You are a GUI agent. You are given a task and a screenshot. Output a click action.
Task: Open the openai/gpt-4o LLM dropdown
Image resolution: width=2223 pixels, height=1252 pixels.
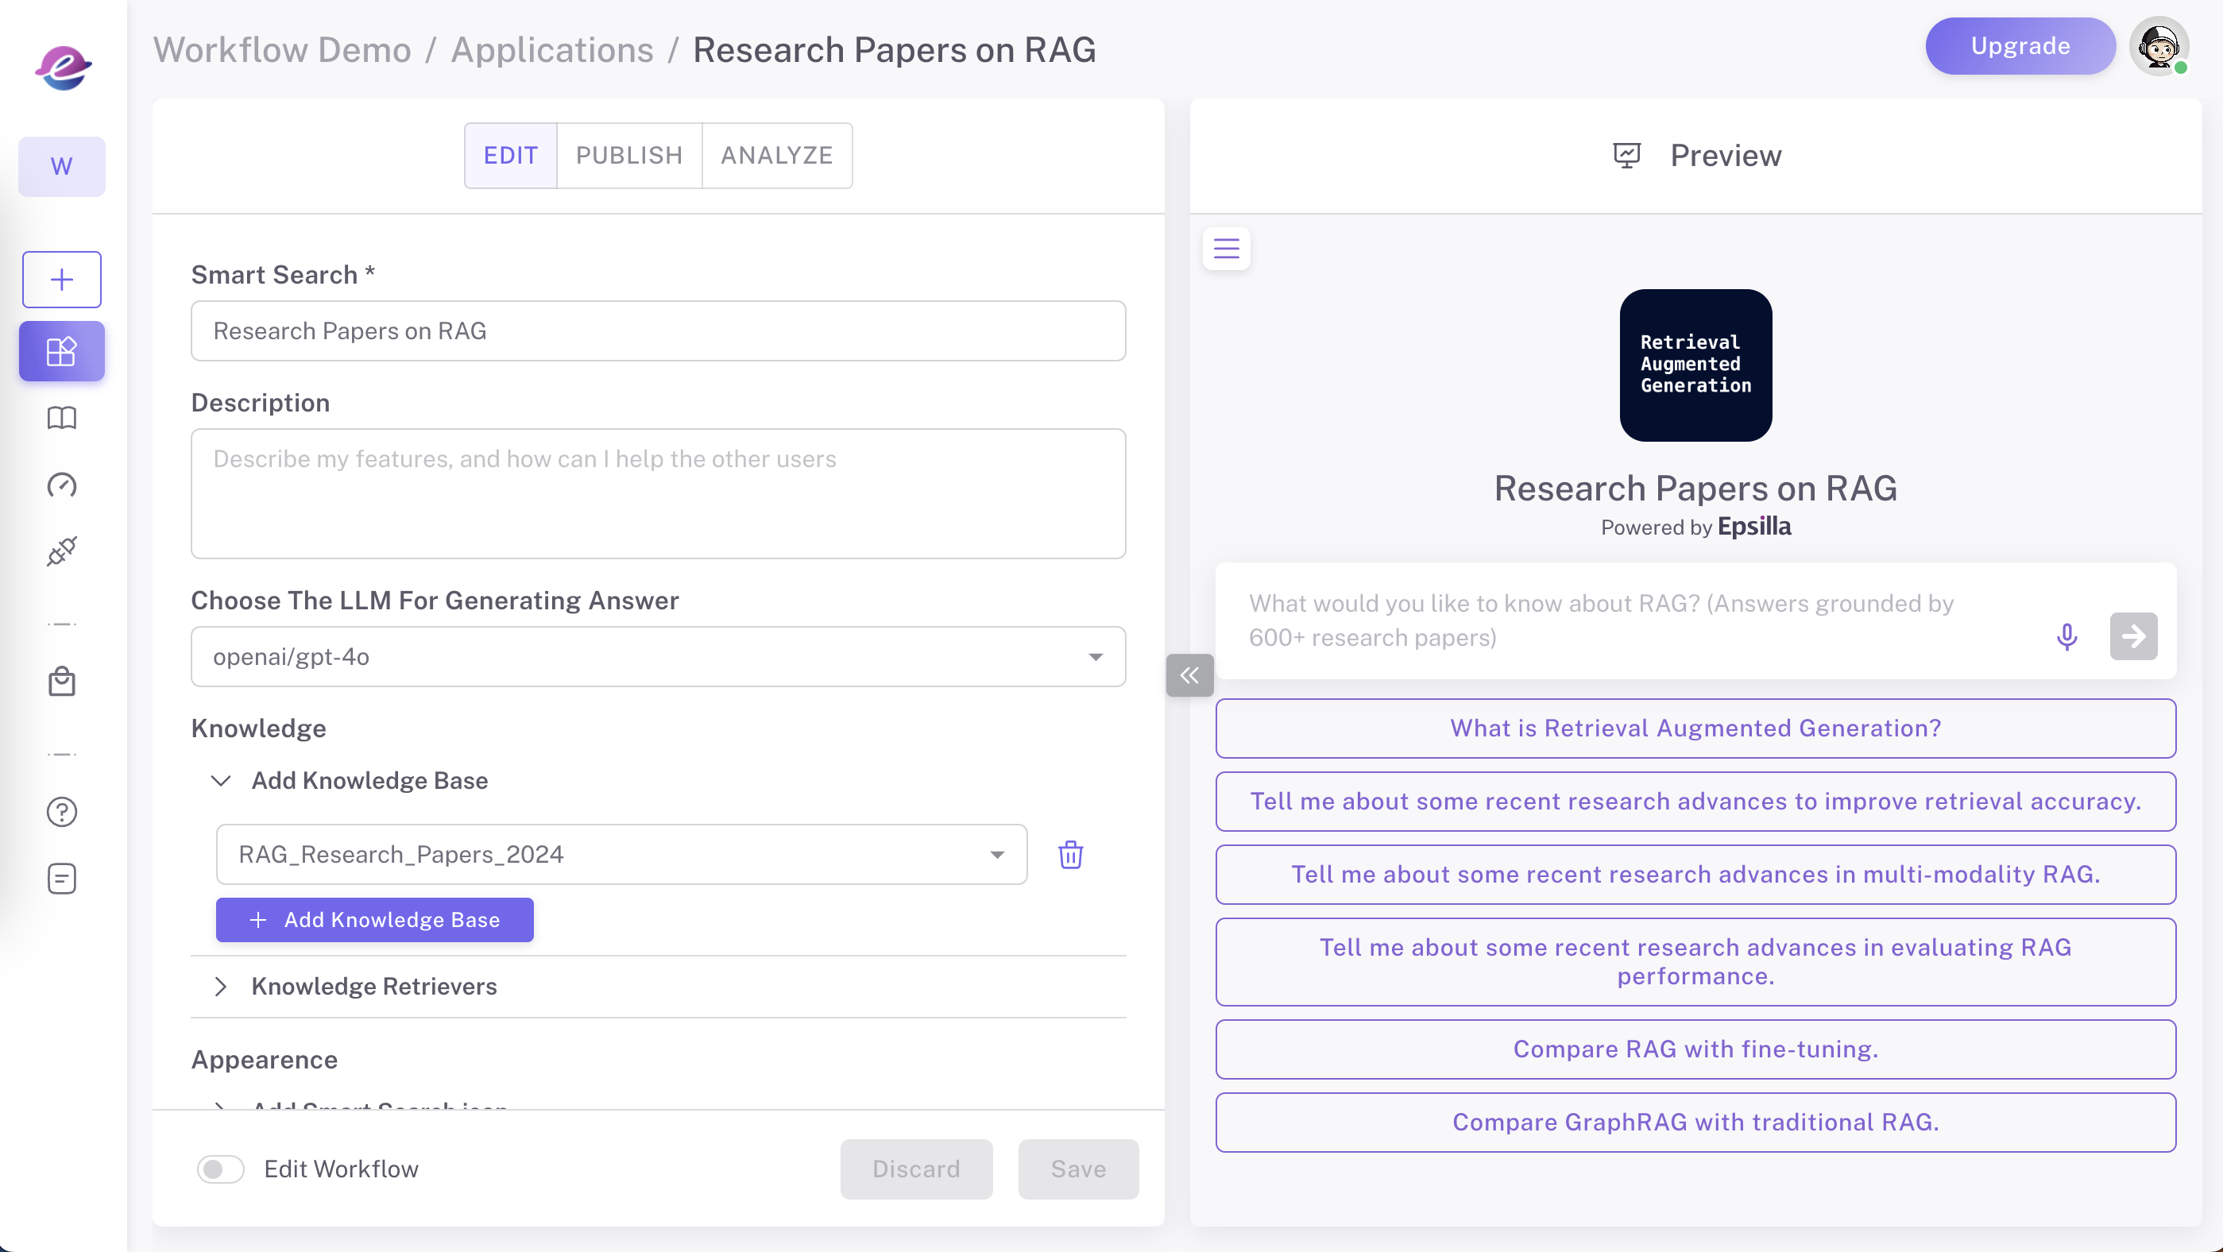(x=658, y=657)
